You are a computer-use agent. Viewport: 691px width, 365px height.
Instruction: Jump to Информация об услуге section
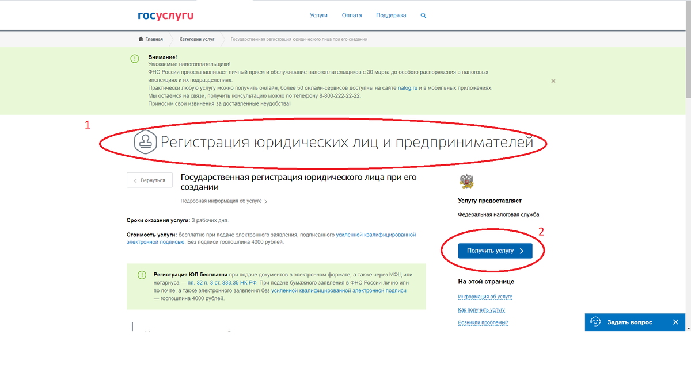(485, 297)
